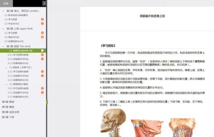This screenshot has width=214, height=137.
Task: Collapse 第3章 The neck with its chevron
Action: 3,46
